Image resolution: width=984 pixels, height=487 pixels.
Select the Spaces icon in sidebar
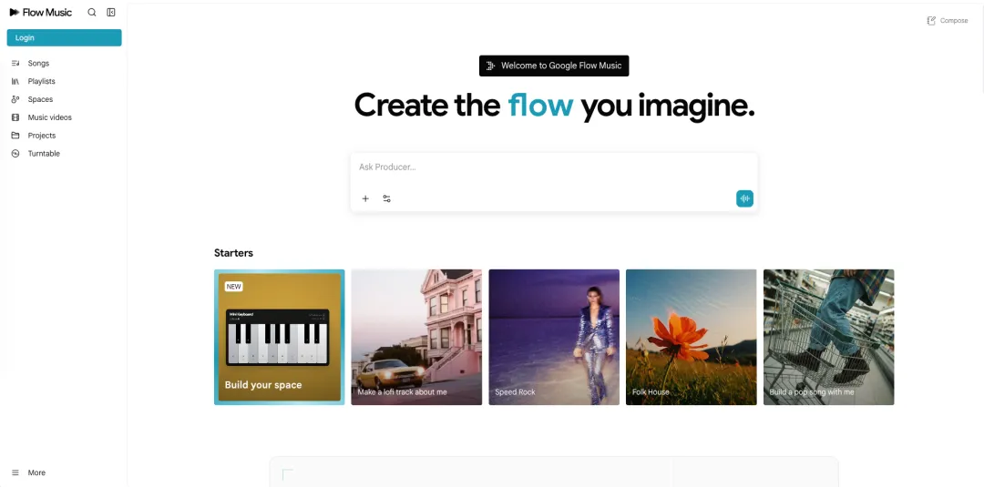click(x=15, y=99)
